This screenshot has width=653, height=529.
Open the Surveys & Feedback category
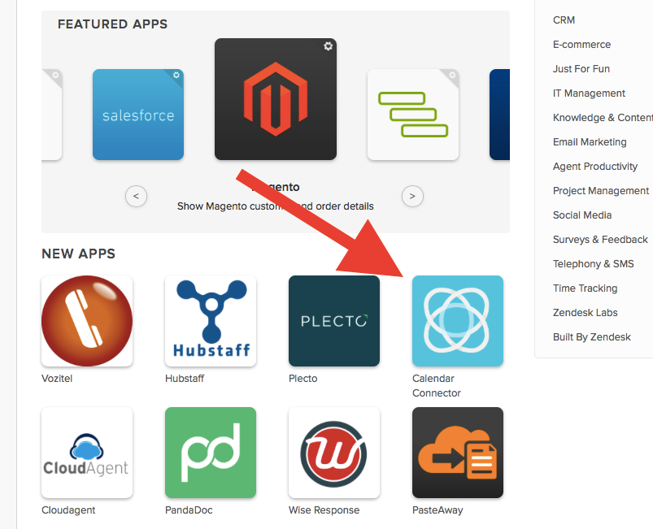(x=600, y=240)
